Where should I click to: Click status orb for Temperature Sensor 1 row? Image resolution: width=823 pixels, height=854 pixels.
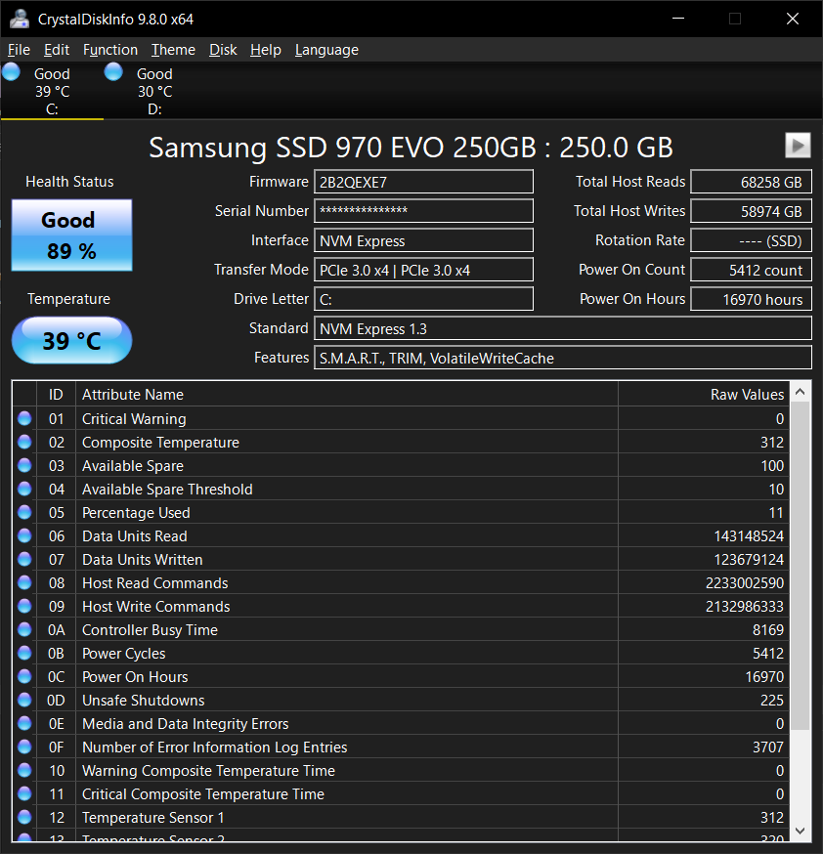(24, 817)
